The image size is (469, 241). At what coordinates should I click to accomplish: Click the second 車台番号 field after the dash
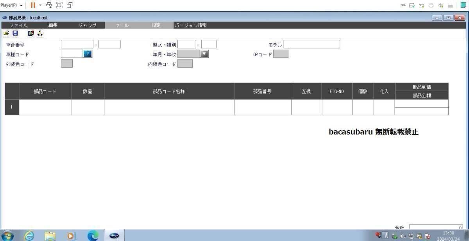click(x=109, y=44)
